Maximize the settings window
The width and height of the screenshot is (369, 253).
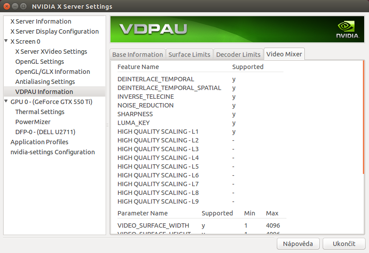23,7
